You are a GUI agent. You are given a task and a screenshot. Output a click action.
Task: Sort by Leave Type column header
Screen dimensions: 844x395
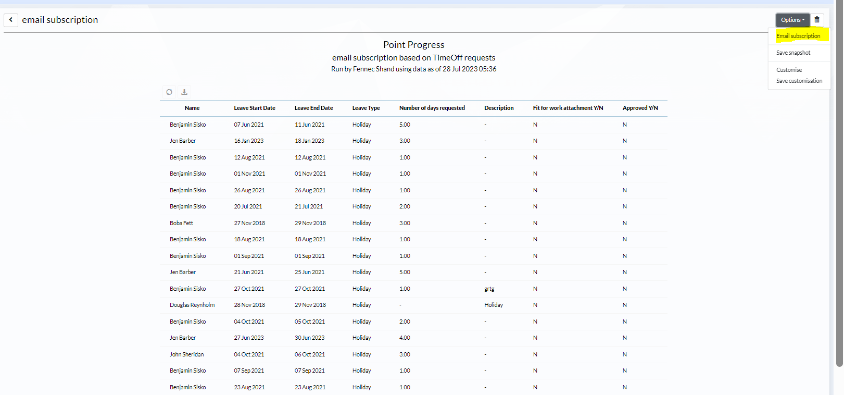click(366, 108)
